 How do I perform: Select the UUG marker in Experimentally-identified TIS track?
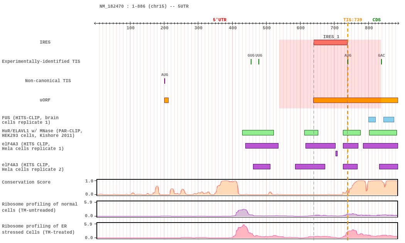click(x=259, y=62)
